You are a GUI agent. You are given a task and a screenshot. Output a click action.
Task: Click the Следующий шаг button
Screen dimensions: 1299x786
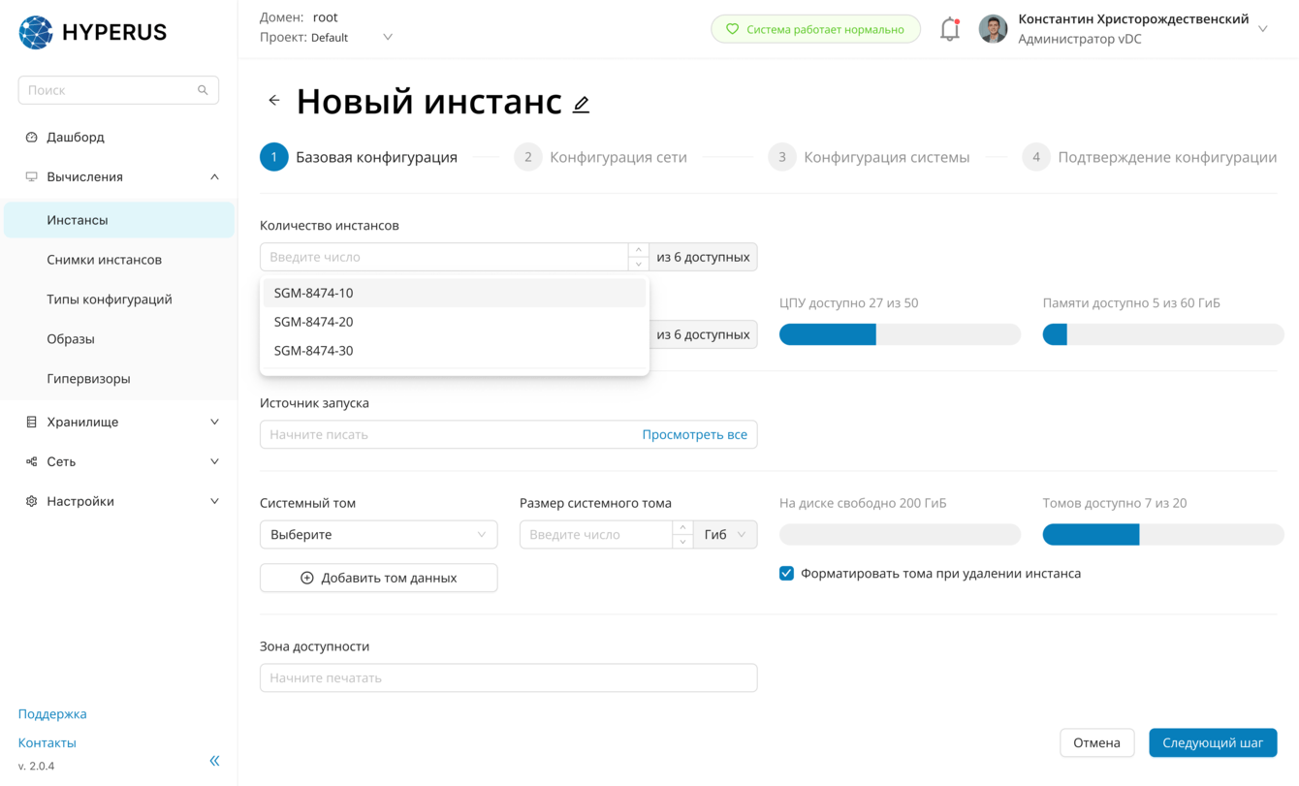click(x=1213, y=742)
